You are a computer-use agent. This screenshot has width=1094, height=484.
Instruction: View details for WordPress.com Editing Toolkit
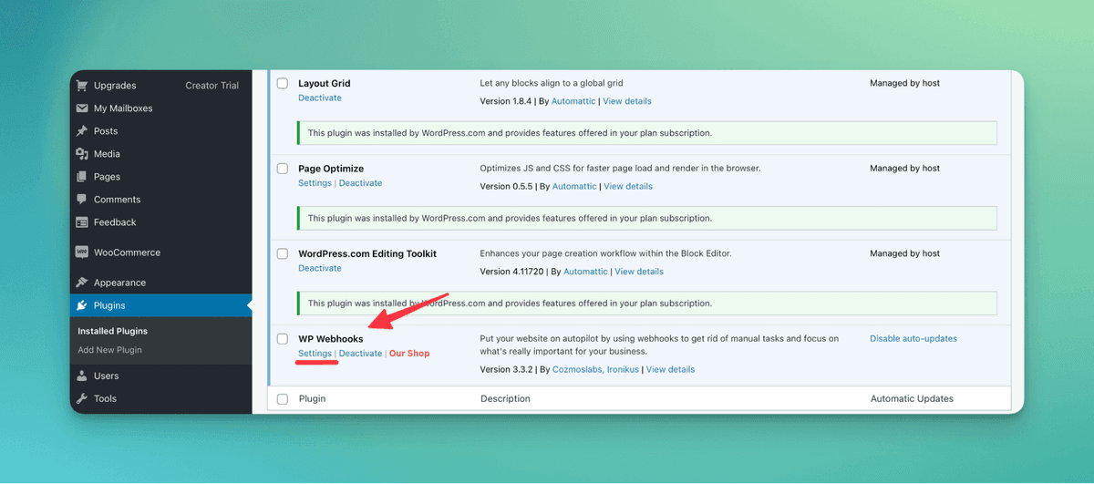click(639, 272)
